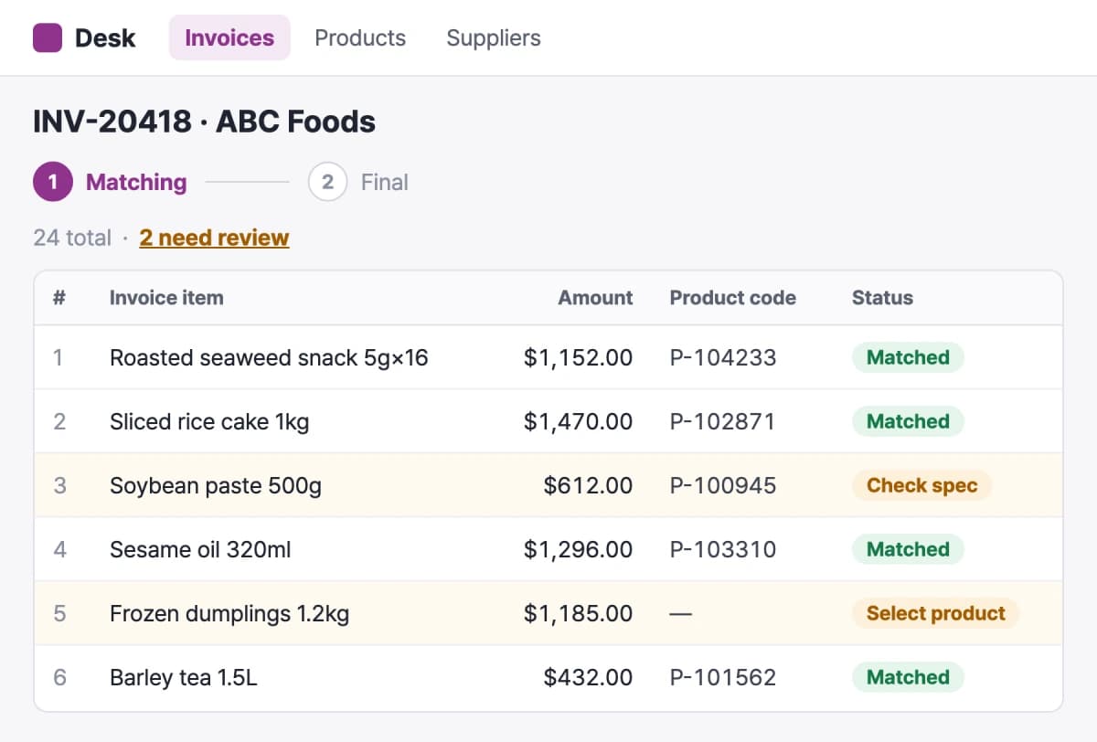Select 'Roasted seaweed snack 5g×16' item

tap(269, 357)
